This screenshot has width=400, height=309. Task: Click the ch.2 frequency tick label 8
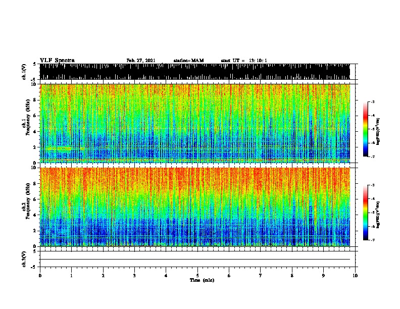coord(35,184)
